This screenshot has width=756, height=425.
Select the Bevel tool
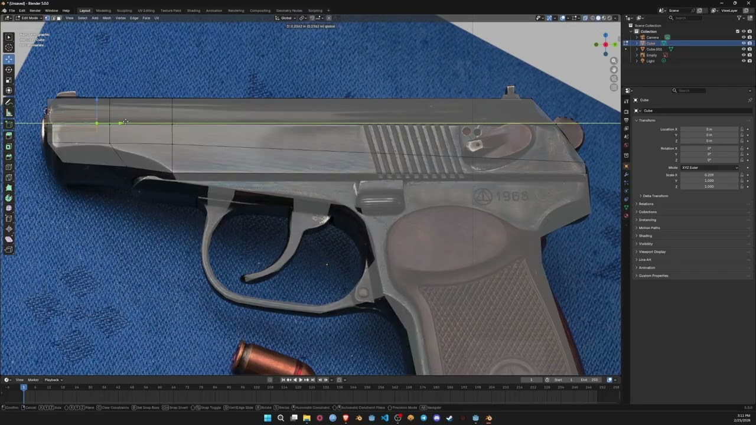tap(9, 157)
